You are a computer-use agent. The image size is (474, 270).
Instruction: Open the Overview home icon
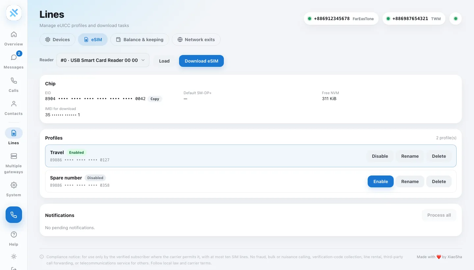(14, 34)
